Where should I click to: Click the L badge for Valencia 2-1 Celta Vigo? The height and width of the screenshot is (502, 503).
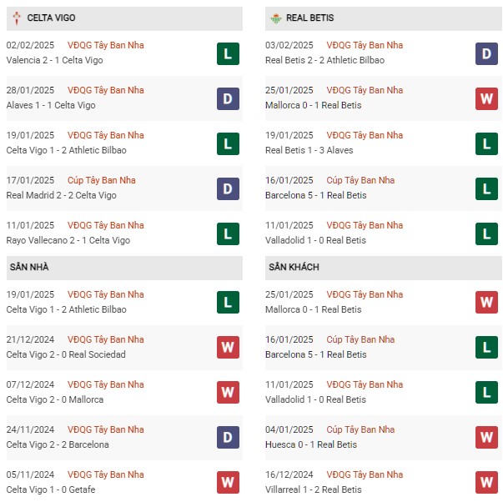(x=228, y=53)
